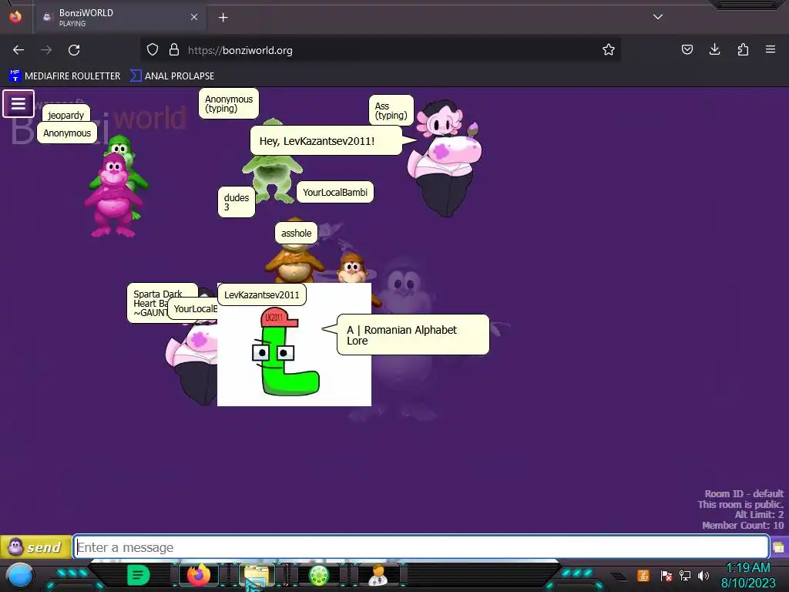Open green chat app in taskbar
This screenshot has height=592, width=789.
tap(139, 575)
